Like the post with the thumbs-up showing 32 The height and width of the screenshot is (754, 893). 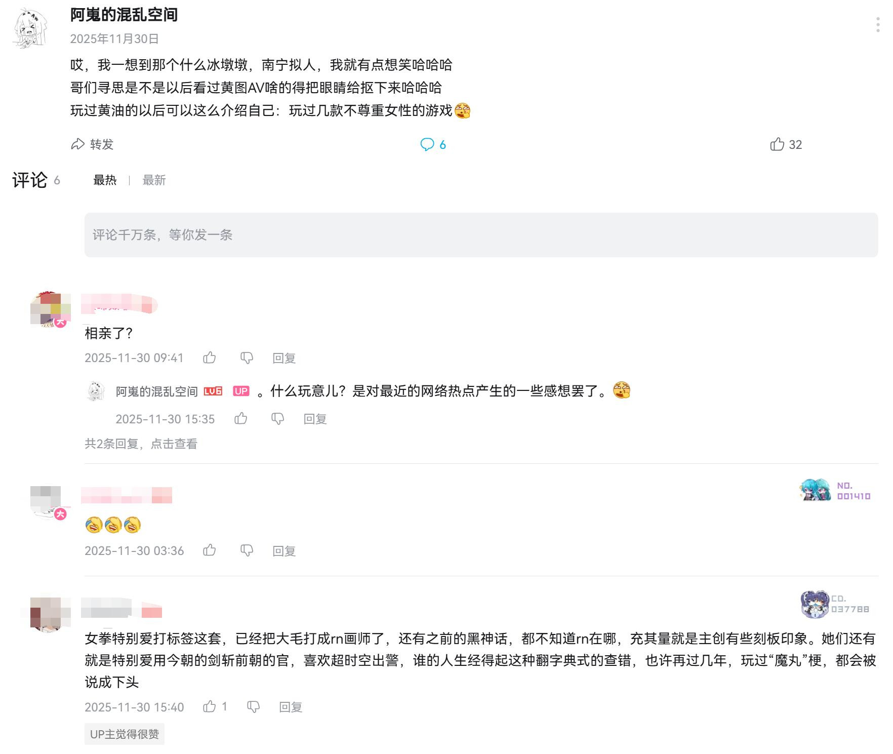(x=777, y=144)
